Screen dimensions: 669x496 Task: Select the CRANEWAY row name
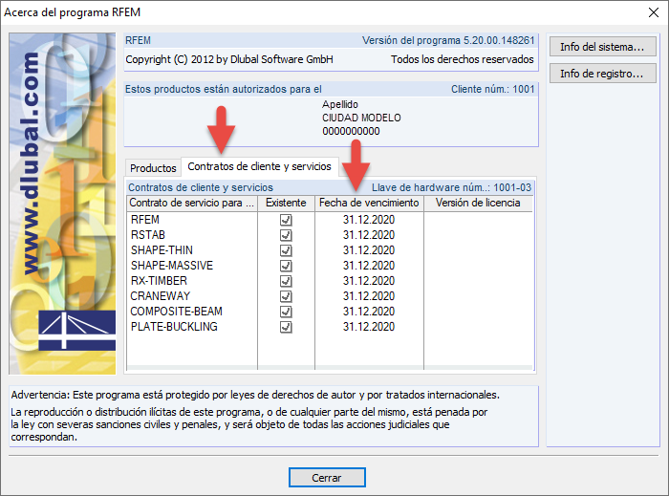coord(161,296)
